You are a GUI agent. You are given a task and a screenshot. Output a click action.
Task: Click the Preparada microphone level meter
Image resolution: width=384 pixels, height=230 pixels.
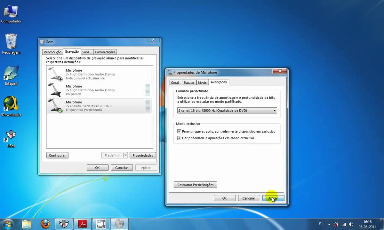tap(148, 90)
